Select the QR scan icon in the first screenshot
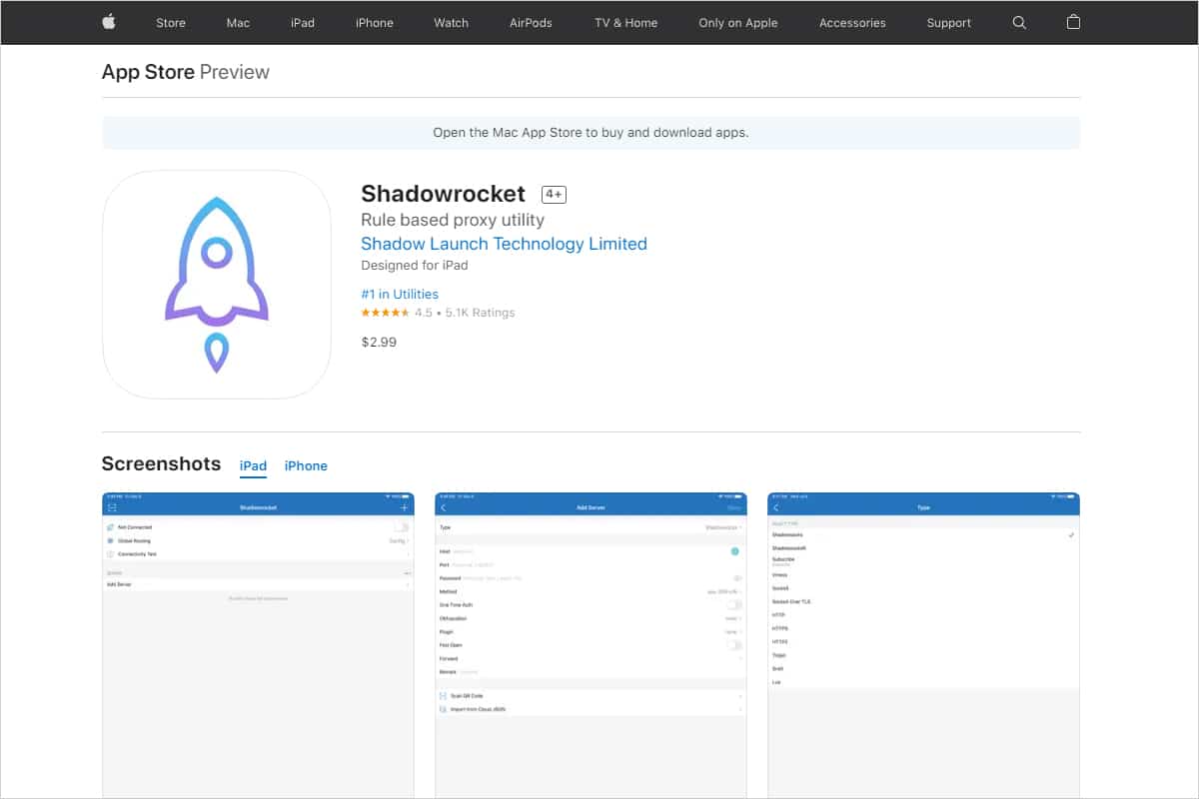The height and width of the screenshot is (799, 1199). [x=113, y=507]
